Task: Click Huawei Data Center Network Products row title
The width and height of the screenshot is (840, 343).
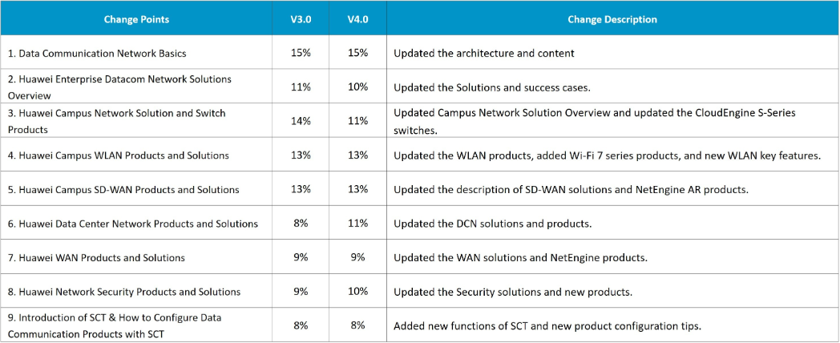Action: pos(133,224)
